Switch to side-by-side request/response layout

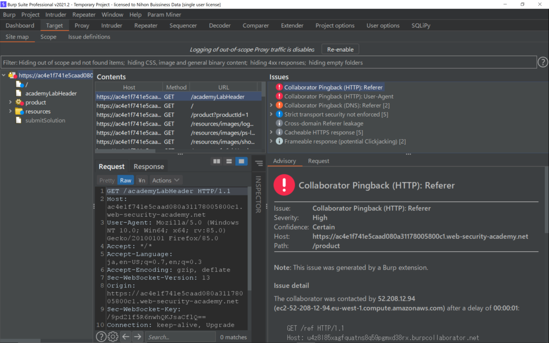(217, 161)
